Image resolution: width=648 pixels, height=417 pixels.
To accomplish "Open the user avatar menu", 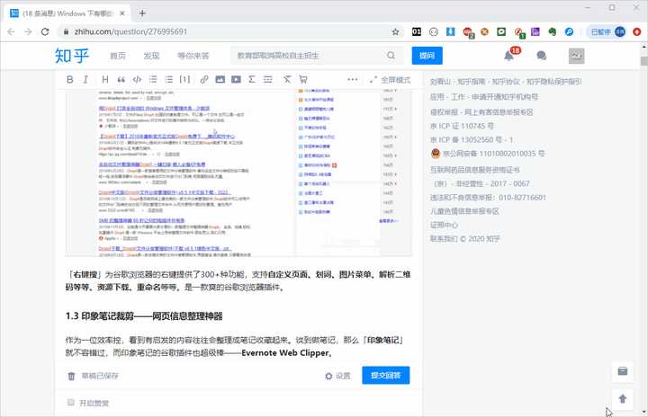I will 577,56.
